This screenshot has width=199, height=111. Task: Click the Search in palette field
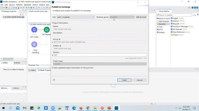click(x=174, y=15)
